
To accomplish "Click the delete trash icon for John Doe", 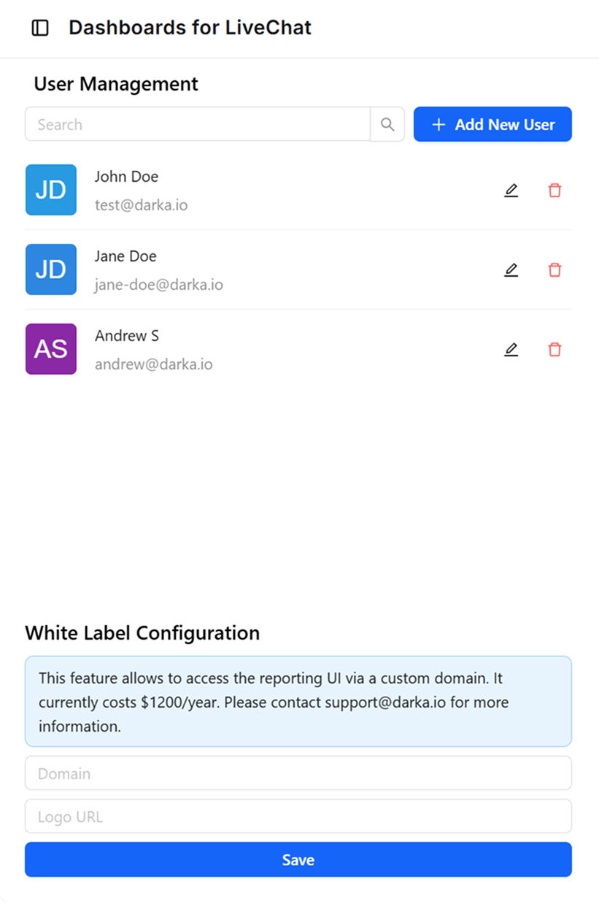I will (x=554, y=190).
